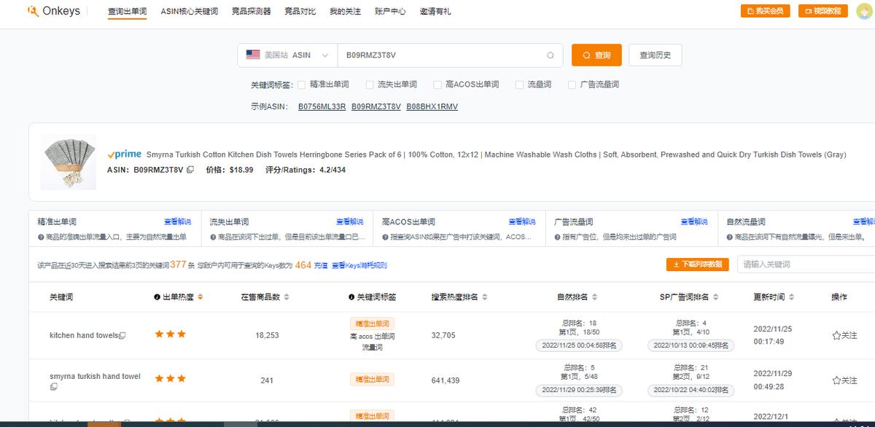Click the info icon beside 关键词标签 column header
The height and width of the screenshot is (427, 875).
[x=350, y=297]
